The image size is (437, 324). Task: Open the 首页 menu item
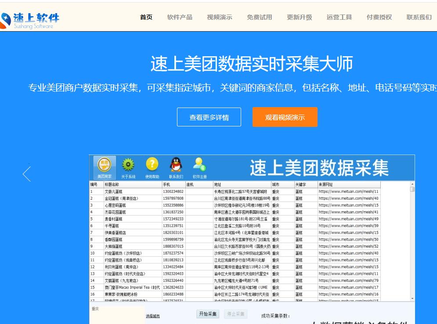(x=146, y=17)
